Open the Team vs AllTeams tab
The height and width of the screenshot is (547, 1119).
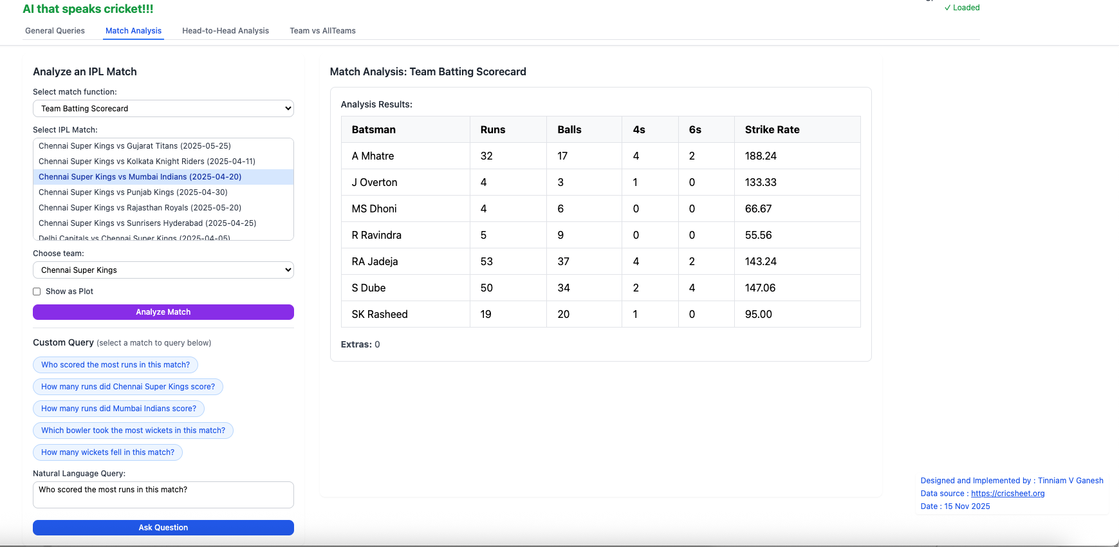click(322, 31)
